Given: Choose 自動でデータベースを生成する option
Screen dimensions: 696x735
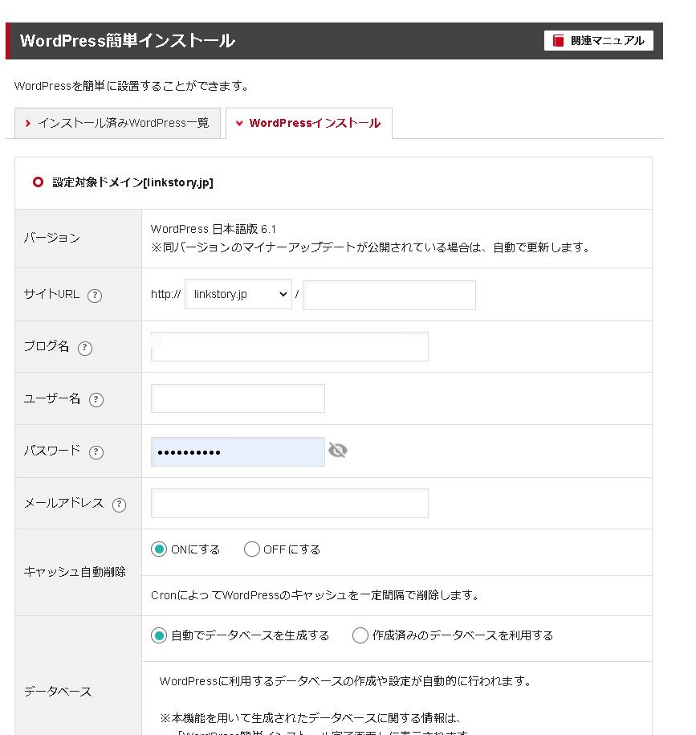Looking at the screenshot, I should 159,635.
